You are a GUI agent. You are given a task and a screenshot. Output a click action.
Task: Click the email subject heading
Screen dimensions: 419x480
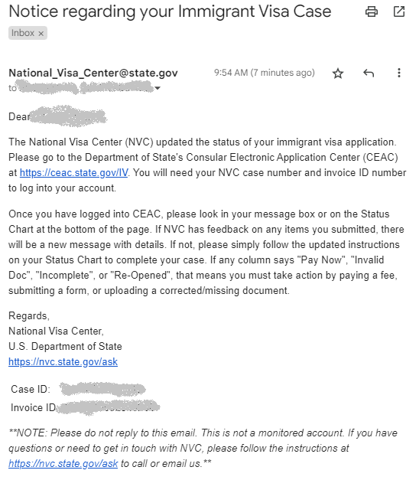click(170, 11)
